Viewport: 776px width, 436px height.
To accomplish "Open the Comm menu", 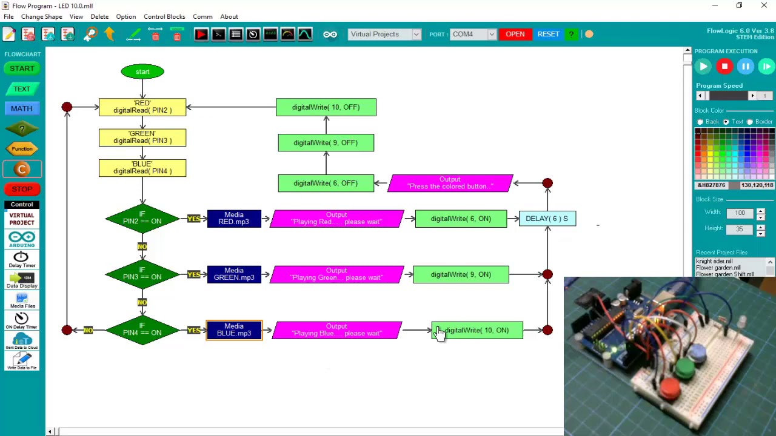I will 202,16.
